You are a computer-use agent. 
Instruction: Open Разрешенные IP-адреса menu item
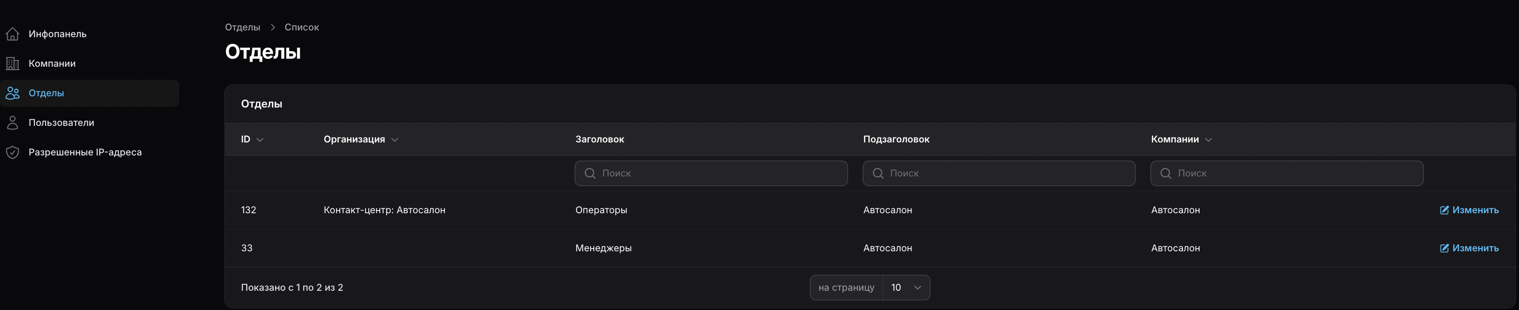(85, 152)
